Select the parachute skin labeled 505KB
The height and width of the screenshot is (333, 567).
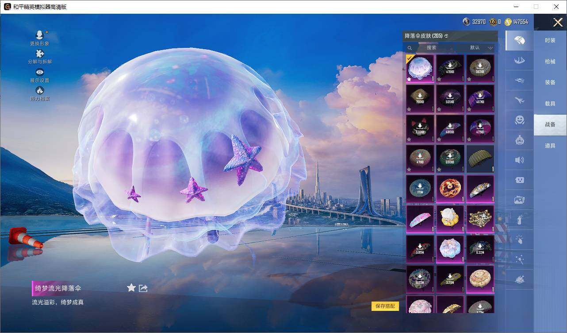coord(450,99)
